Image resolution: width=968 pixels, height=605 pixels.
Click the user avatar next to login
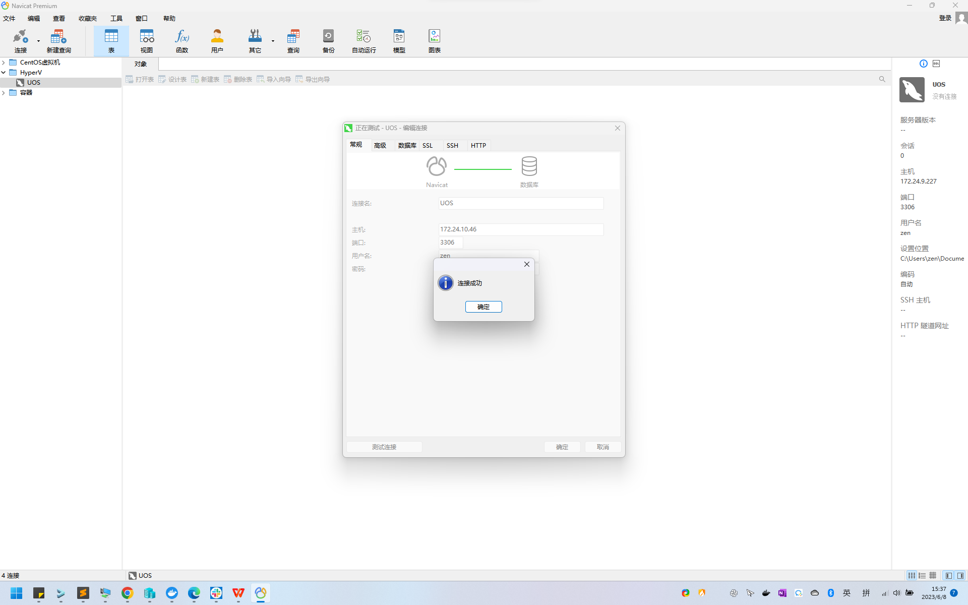point(961,18)
